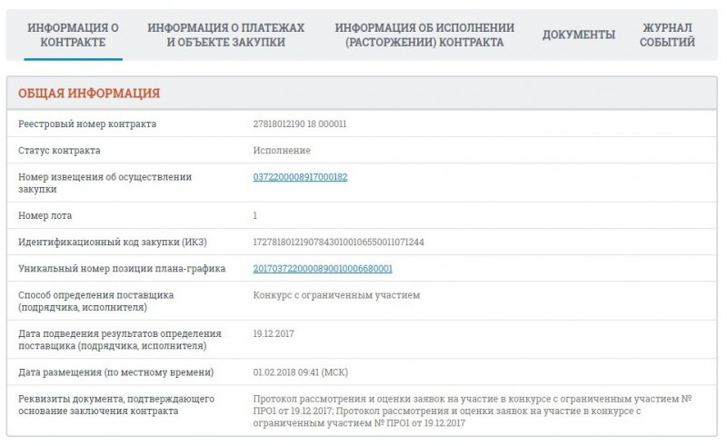Viewport: 727px width, 446px height.
Task: Click the Номер лота label
Action: click(45, 215)
